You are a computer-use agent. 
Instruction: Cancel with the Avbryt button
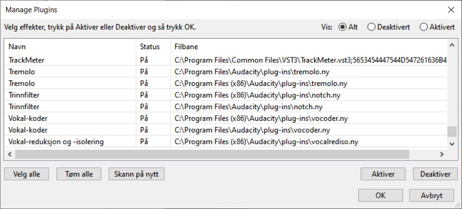(432, 195)
